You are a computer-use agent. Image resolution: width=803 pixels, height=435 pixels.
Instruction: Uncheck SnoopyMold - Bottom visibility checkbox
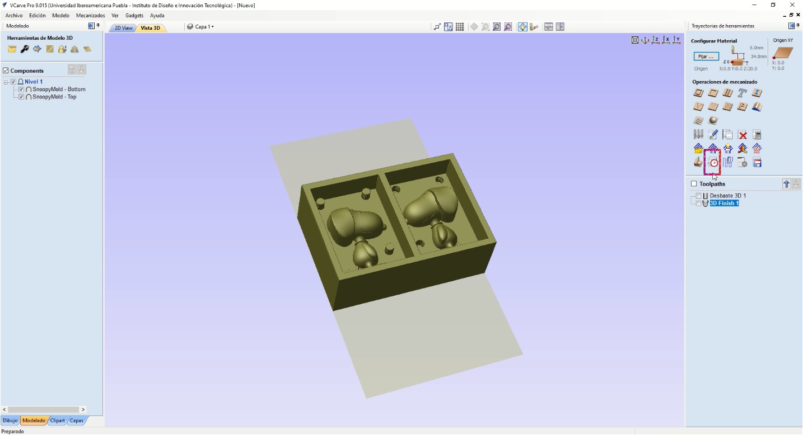pyautogui.click(x=21, y=89)
